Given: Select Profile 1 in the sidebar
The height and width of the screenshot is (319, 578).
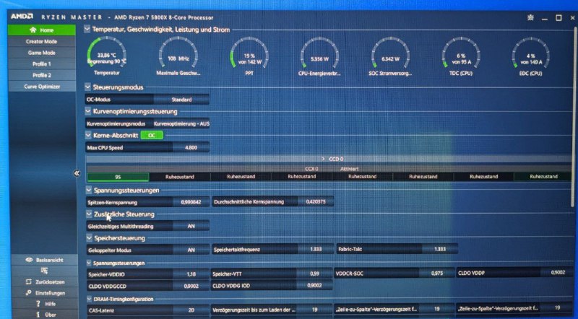Looking at the screenshot, I should pos(42,64).
